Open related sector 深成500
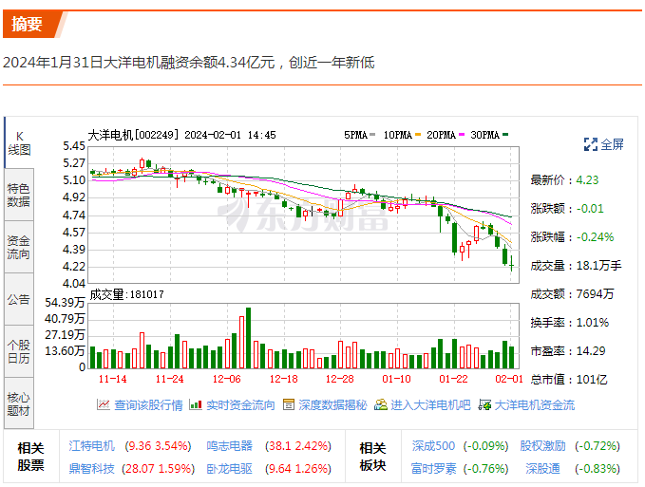This screenshot has height=487, width=645. [433, 446]
